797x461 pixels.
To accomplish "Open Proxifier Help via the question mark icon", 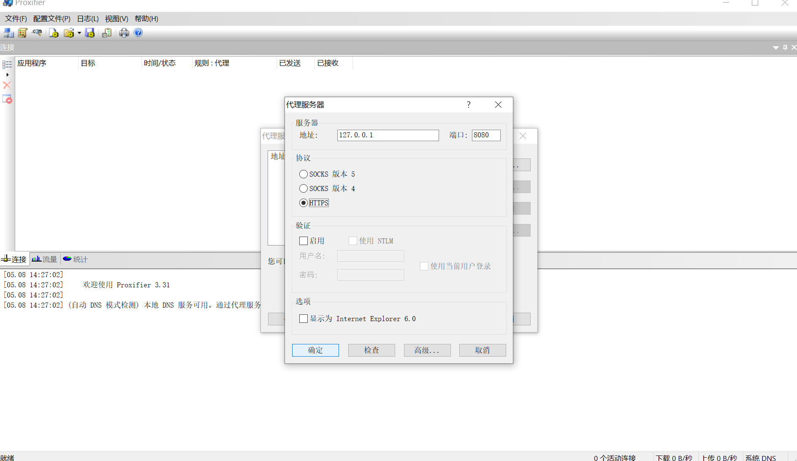I will click(x=138, y=33).
